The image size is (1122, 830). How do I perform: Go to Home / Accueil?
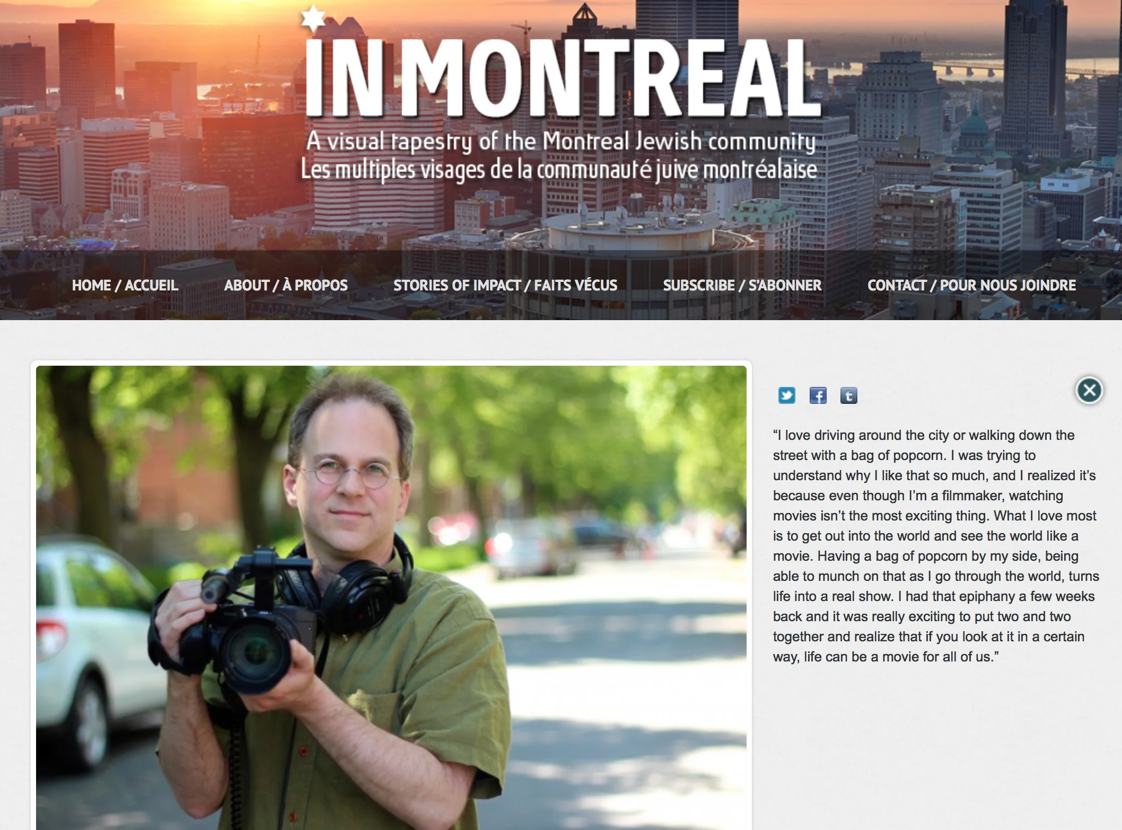(125, 285)
